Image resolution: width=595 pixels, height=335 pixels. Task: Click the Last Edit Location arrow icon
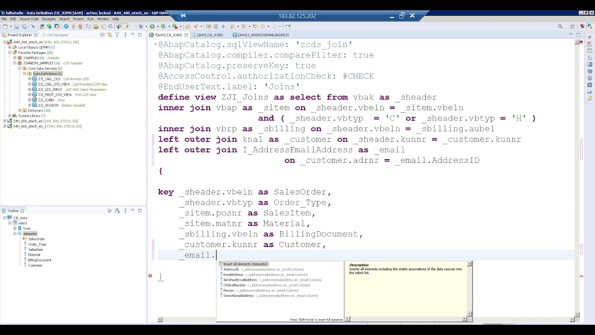(x=256, y=27)
